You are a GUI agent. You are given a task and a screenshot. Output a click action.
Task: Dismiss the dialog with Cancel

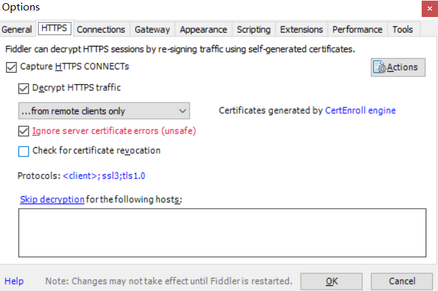402,281
